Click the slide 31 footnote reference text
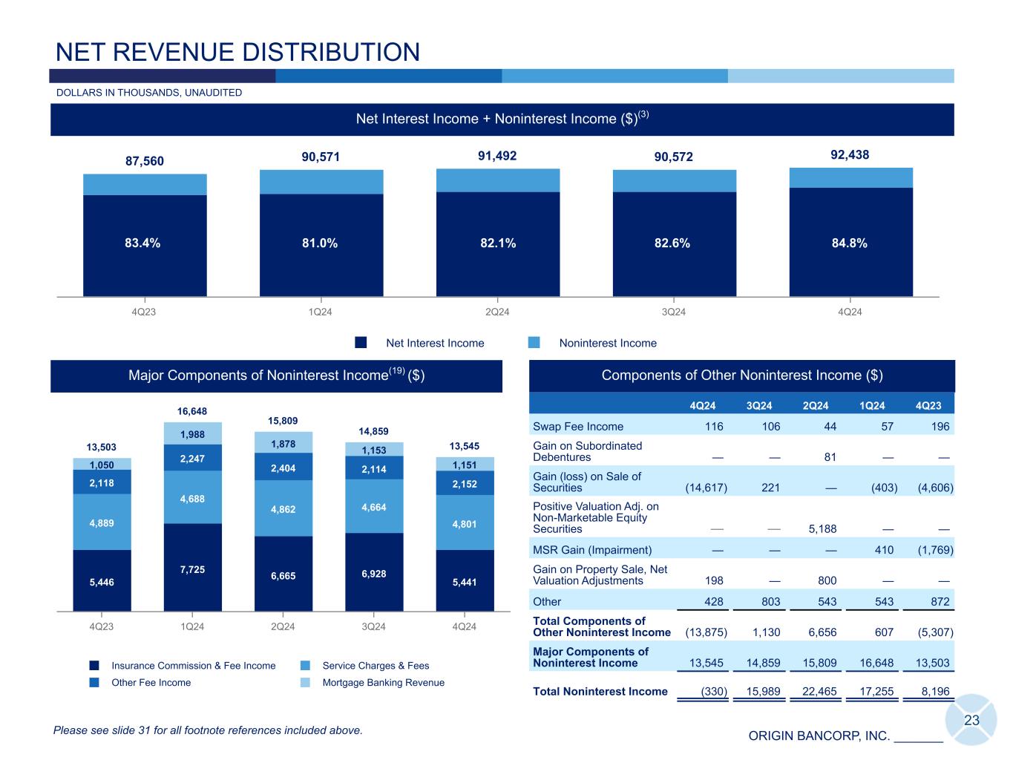This screenshot has height=760, width=1013. [x=208, y=730]
